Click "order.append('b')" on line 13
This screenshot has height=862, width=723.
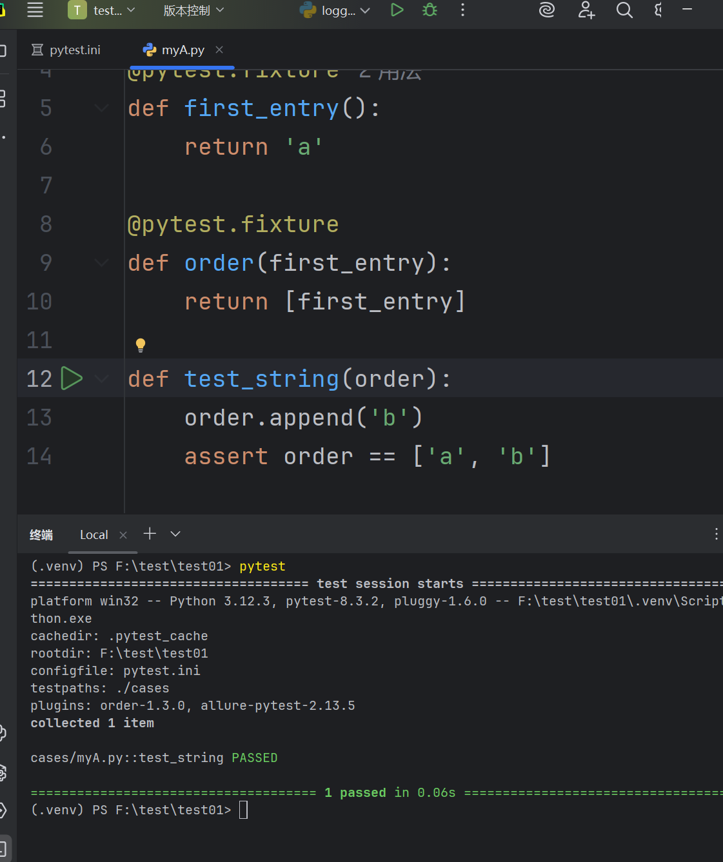tap(304, 417)
